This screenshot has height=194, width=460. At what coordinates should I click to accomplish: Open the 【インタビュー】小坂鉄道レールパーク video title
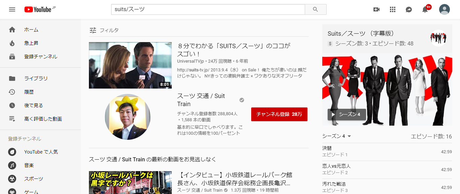point(235,179)
